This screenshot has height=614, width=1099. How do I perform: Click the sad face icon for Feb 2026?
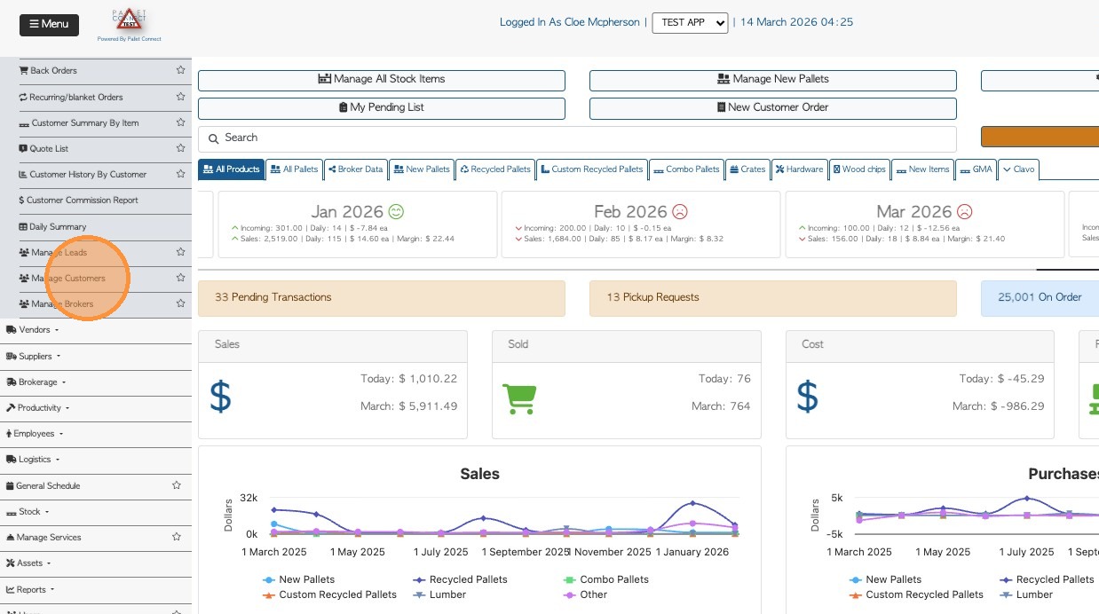pyautogui.click(x=680, y=212)
